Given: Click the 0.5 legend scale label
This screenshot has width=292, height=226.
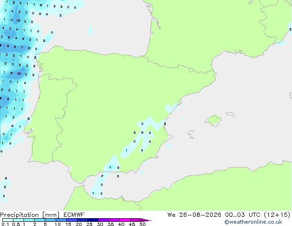Looking at the screenshot, I should click(16, 224).
